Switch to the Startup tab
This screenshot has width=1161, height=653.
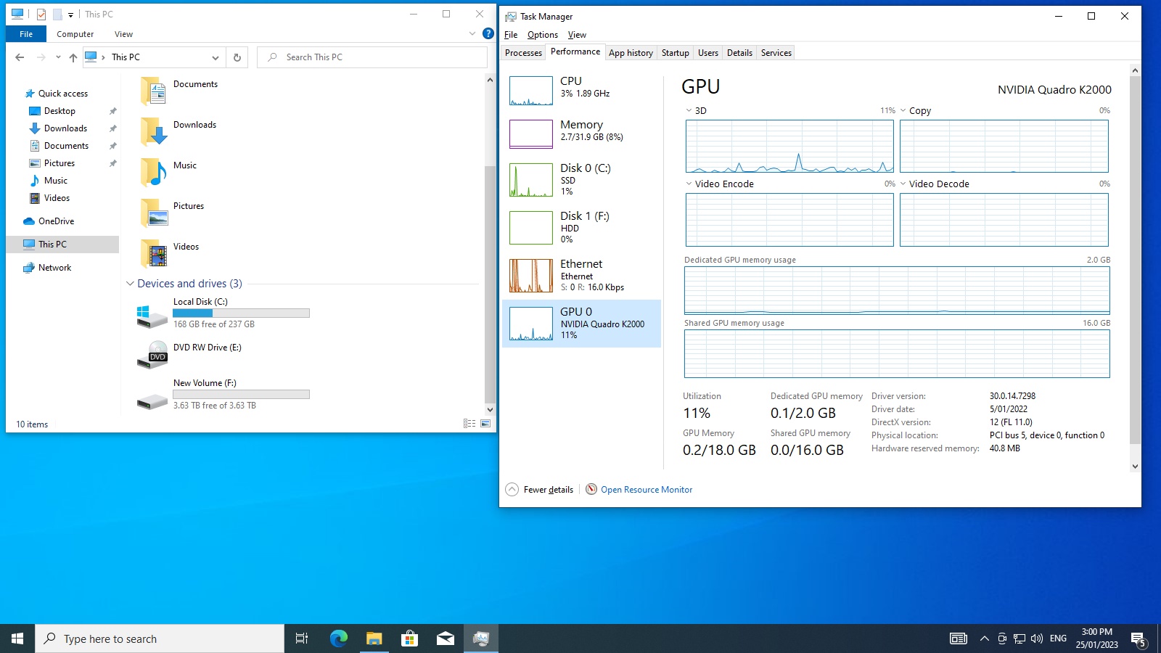point(675,53)
